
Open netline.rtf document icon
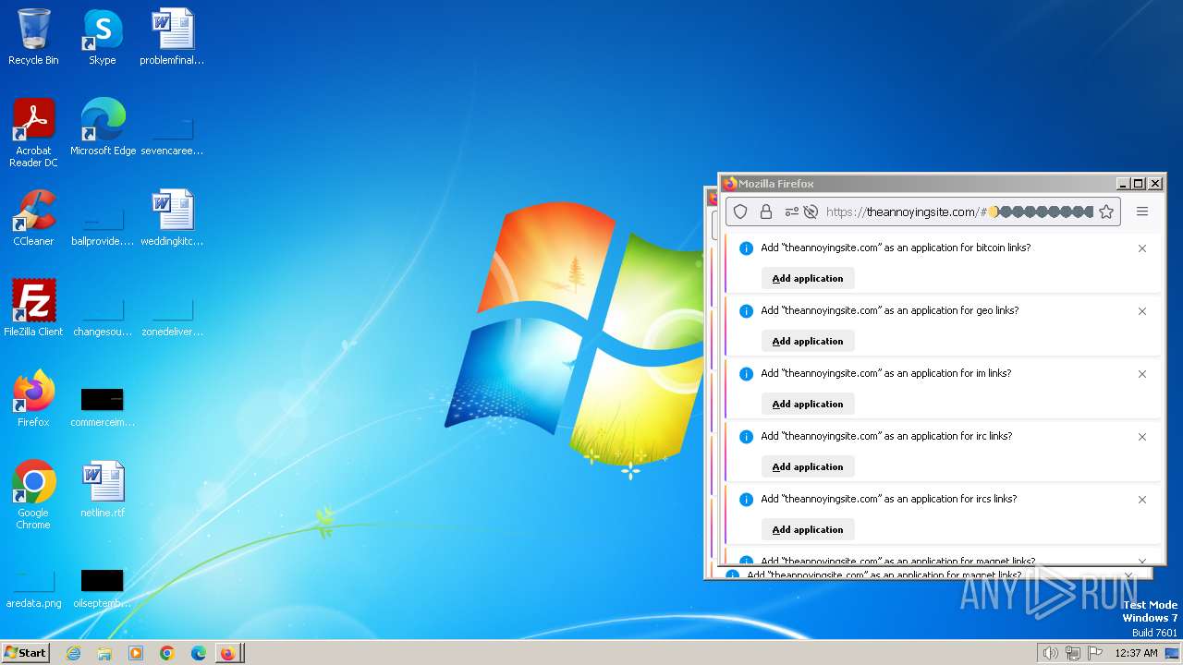[x=103, y=490]
